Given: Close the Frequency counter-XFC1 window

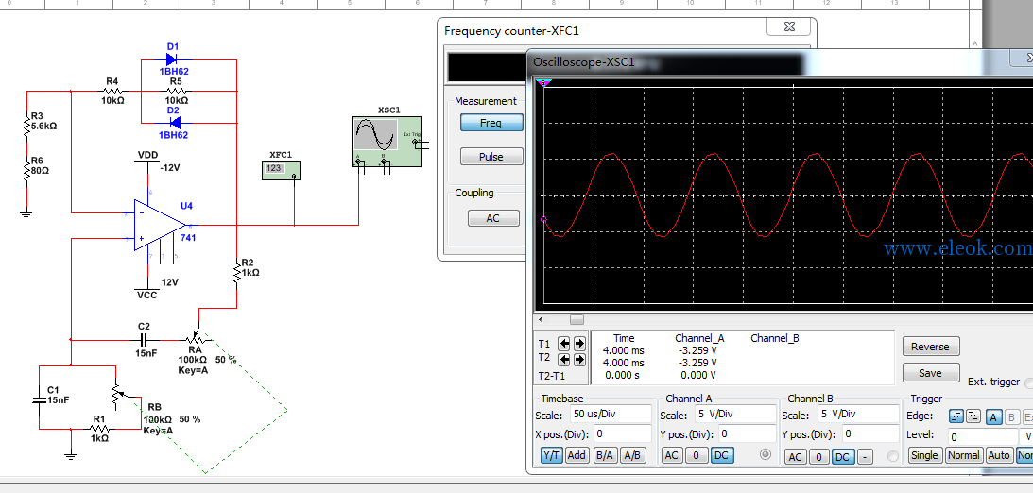Looking at the screenshot, I should click(788, 27).
